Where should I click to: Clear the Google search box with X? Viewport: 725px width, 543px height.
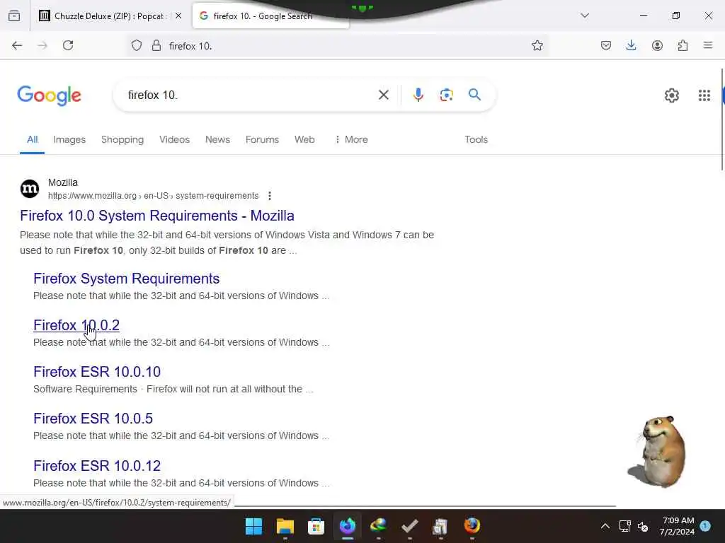tap(383, 95)
